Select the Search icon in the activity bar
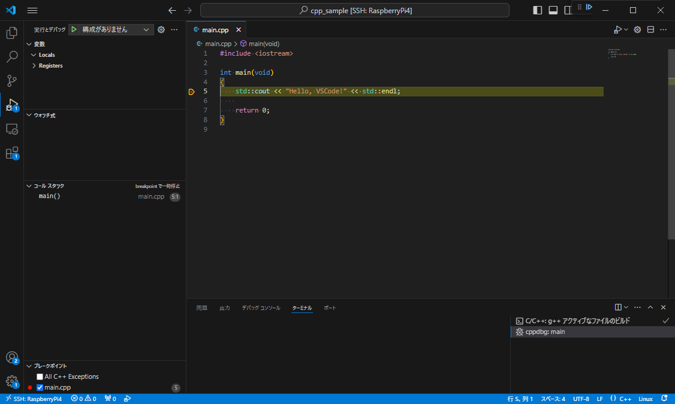The width and height of the screenshot is (675, 404). (11, 57)
